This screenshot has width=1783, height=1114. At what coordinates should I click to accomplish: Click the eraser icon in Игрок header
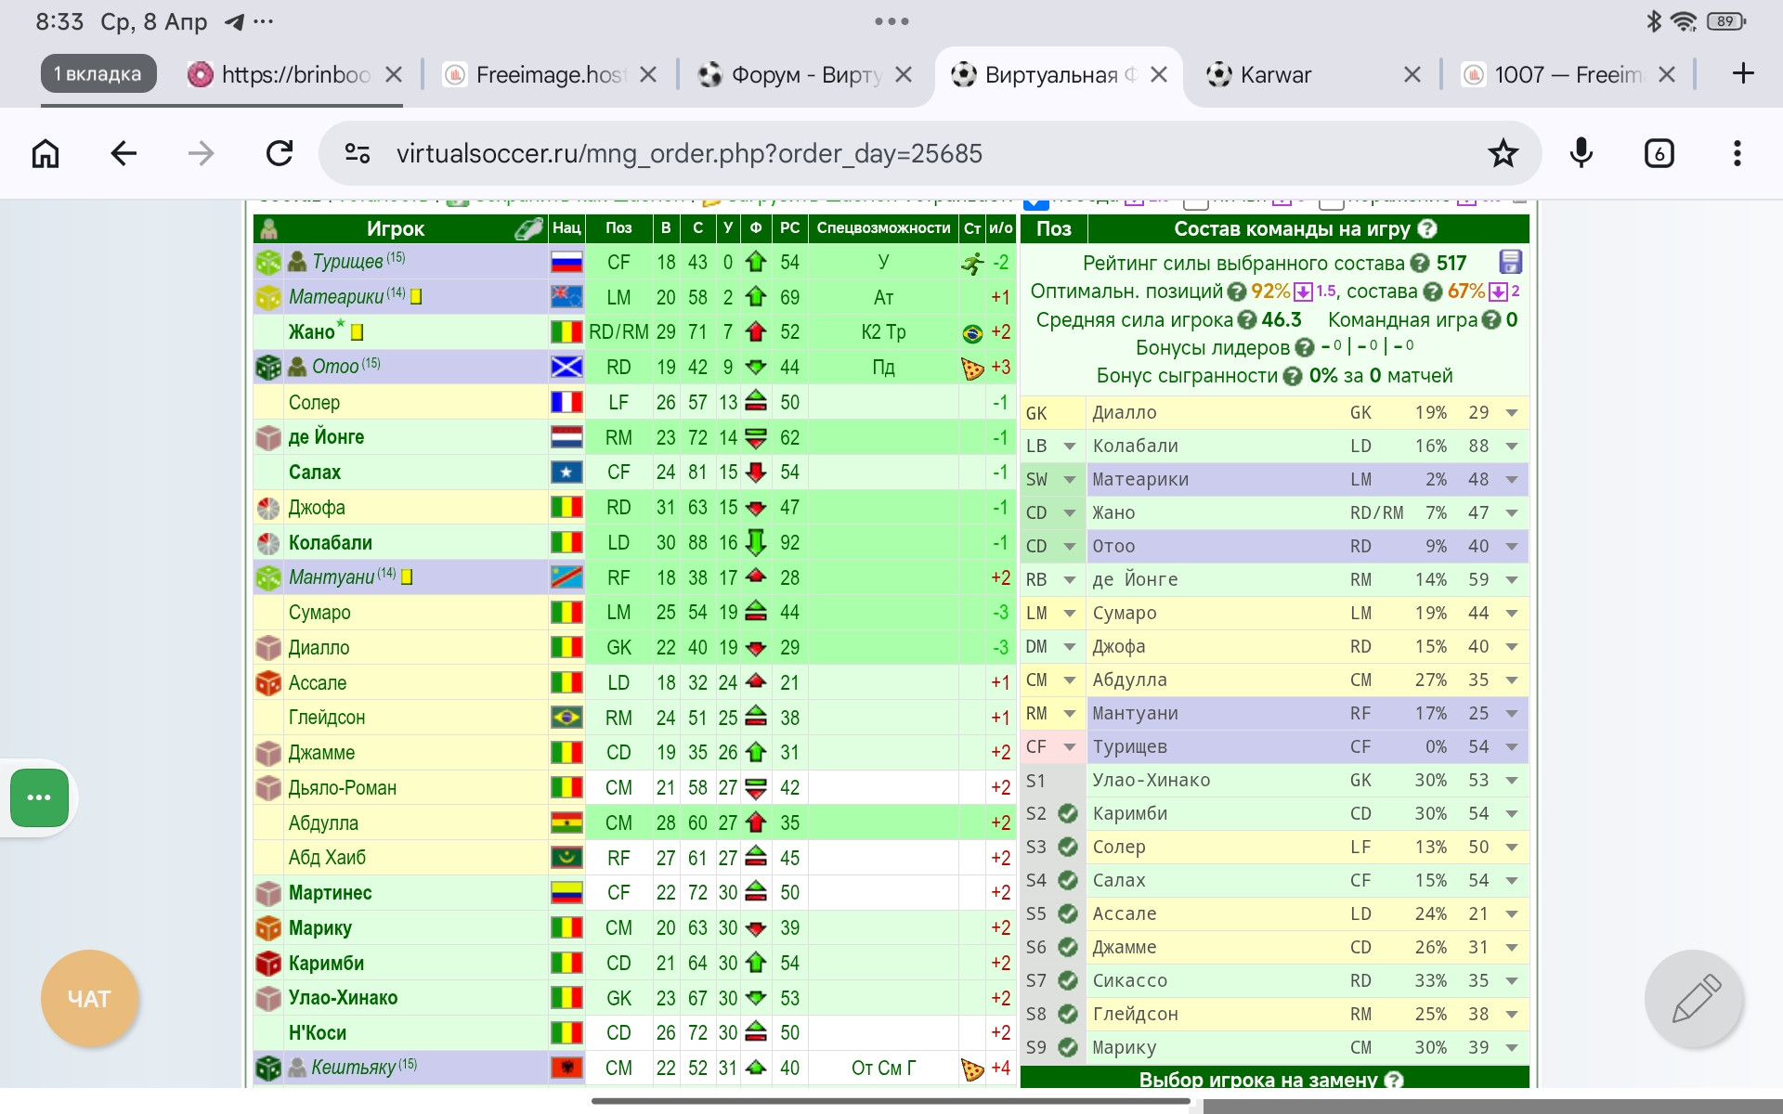click(528, 228)
